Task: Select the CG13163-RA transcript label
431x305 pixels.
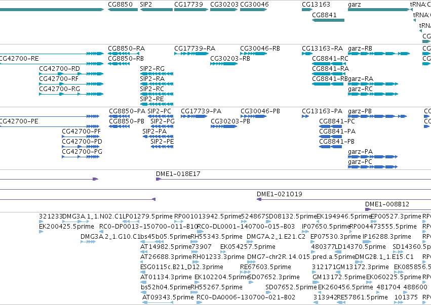Action: coord(322,49)
